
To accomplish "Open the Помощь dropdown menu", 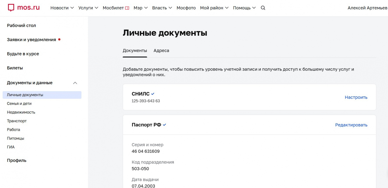I will click(244, 8).
